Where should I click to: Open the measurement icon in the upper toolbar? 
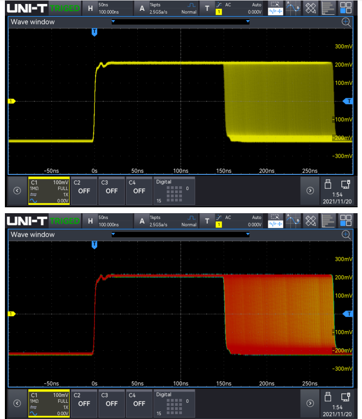275,8
